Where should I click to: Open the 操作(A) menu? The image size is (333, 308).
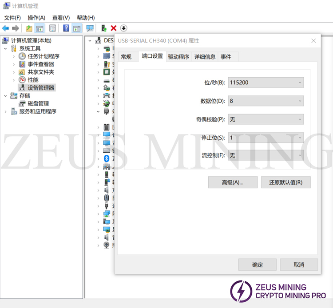(36, 18)
